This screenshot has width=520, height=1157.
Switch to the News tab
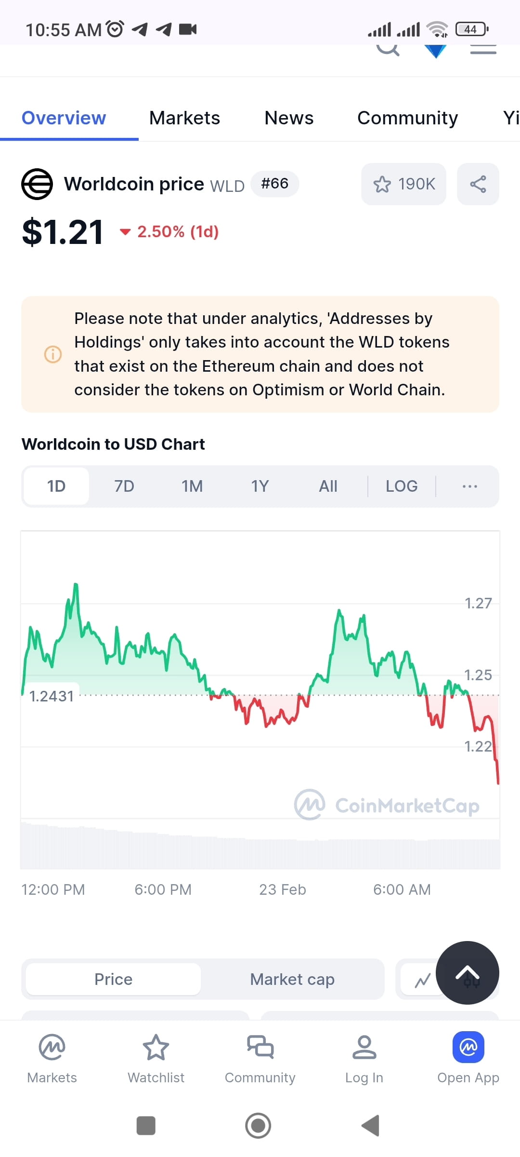pos(288,118)
